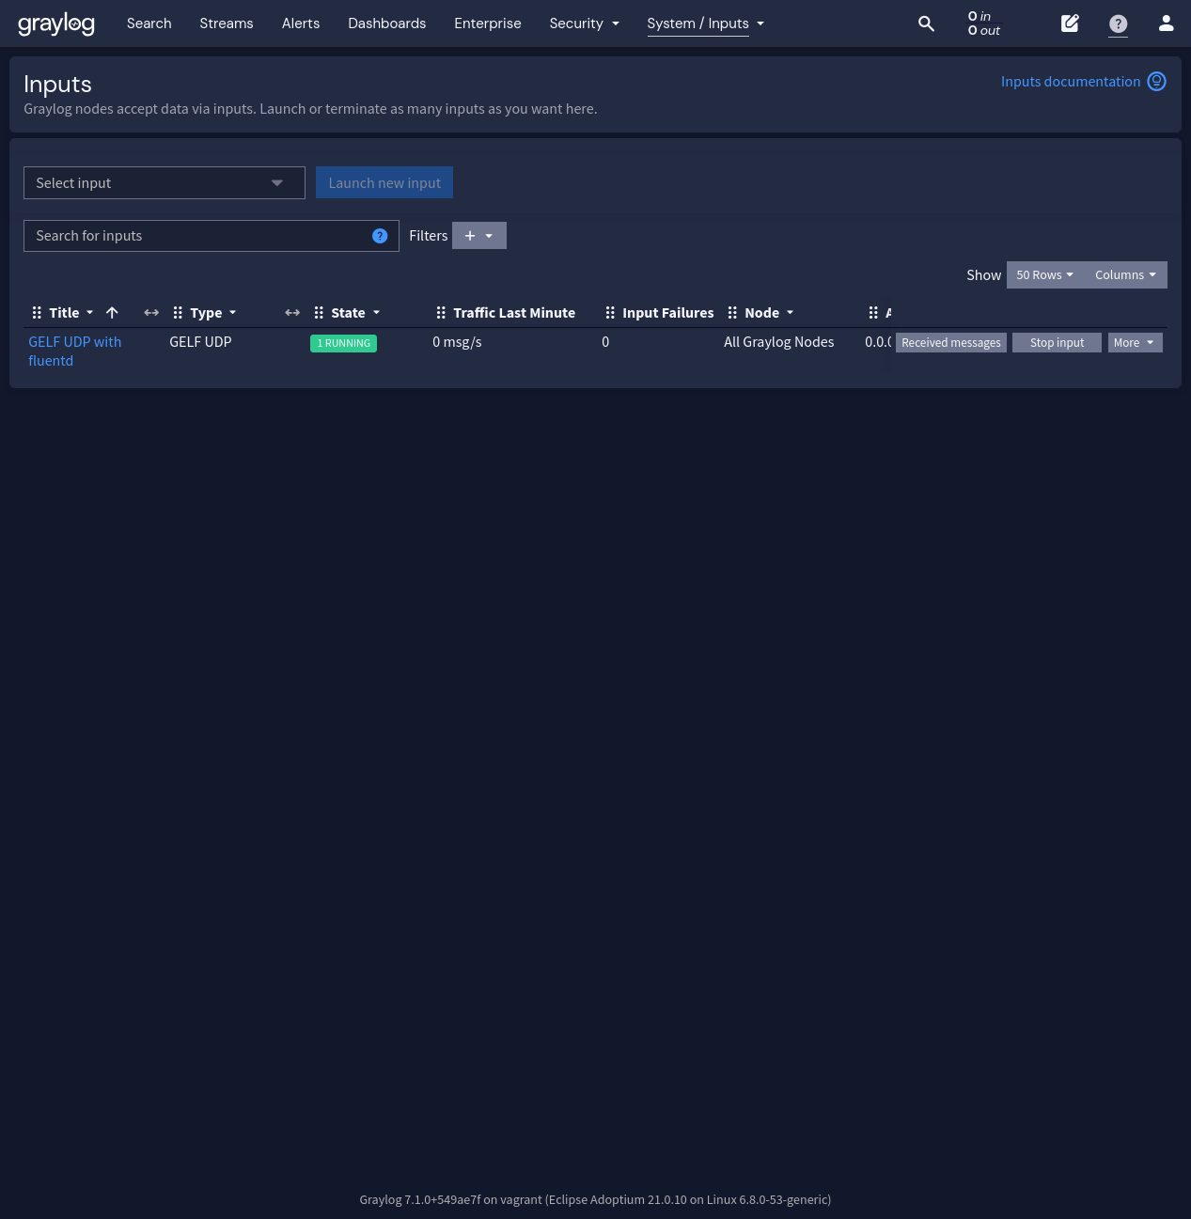Expand the More actions dropdown

[1135, 343]
